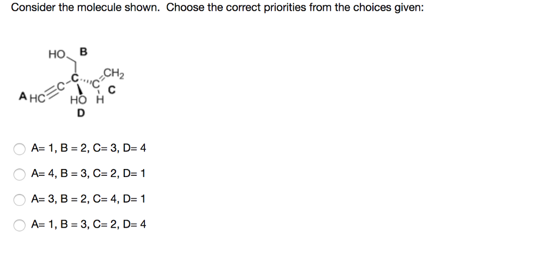
Task: Click the lower HO group above D
Action: [77, 101]
